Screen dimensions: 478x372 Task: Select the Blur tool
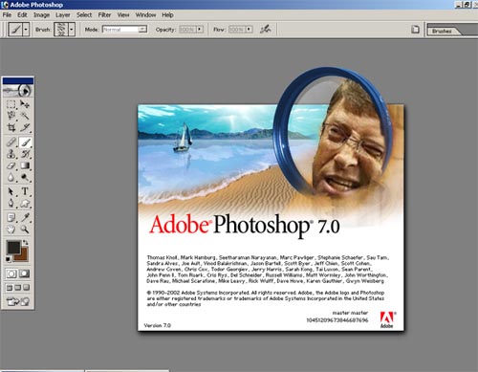pyautogui.click(x=11, y=177)
